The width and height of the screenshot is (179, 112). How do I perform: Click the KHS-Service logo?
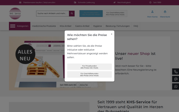(x=15, y=13)
